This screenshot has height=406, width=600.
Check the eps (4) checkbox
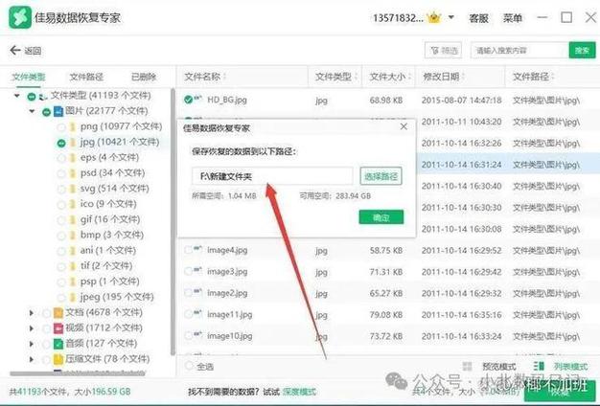pyautogui.click(x=61, y=158)
